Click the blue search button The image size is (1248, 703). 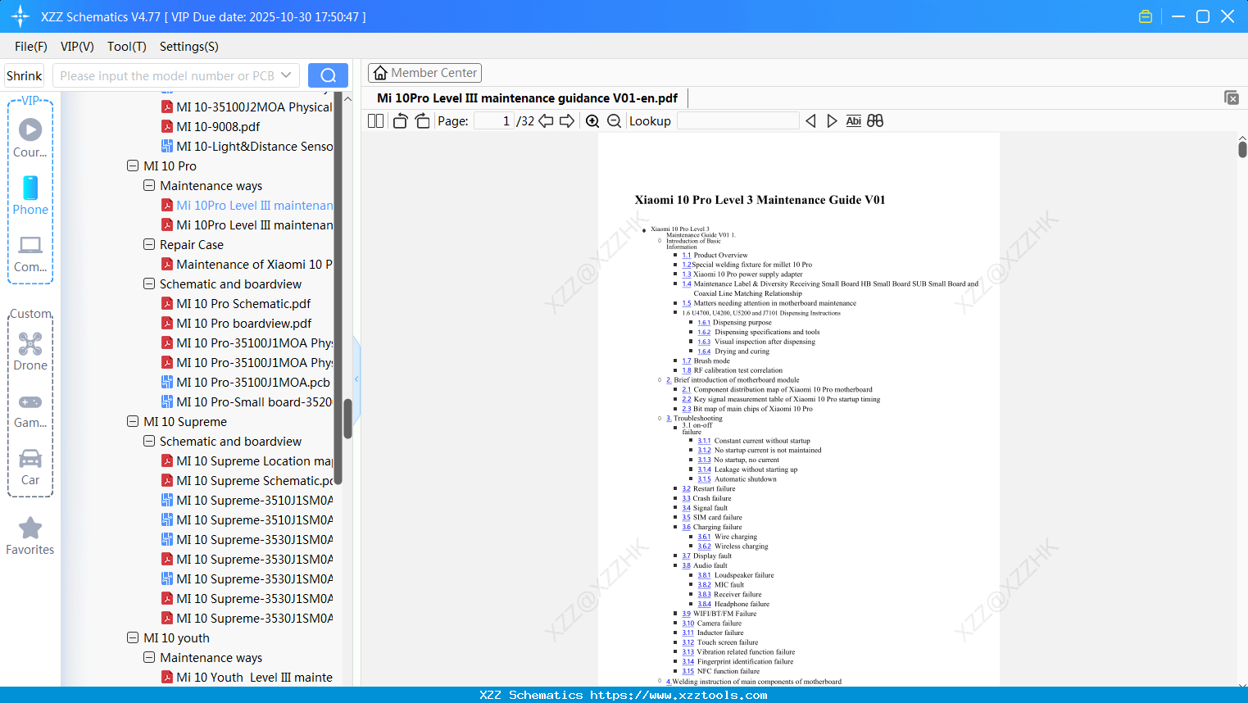point(328,75)
